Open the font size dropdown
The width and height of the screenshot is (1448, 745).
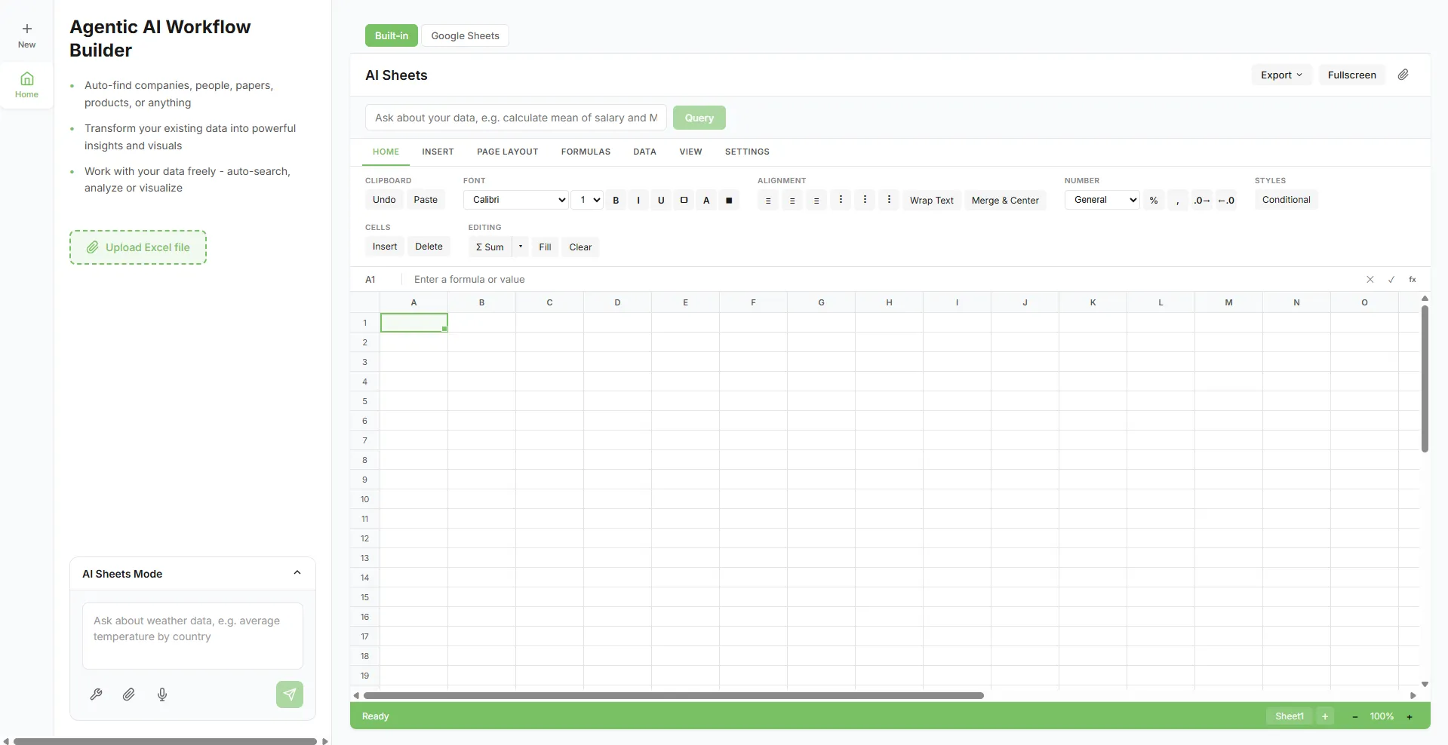pyautogui.click(x=588, y=200)
